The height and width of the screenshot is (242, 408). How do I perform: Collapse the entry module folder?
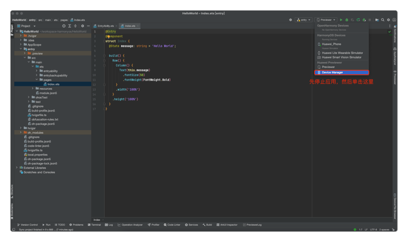click(x=21, y=49)
